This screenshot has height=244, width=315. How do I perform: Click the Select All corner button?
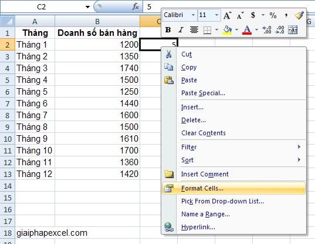[8, 21]
